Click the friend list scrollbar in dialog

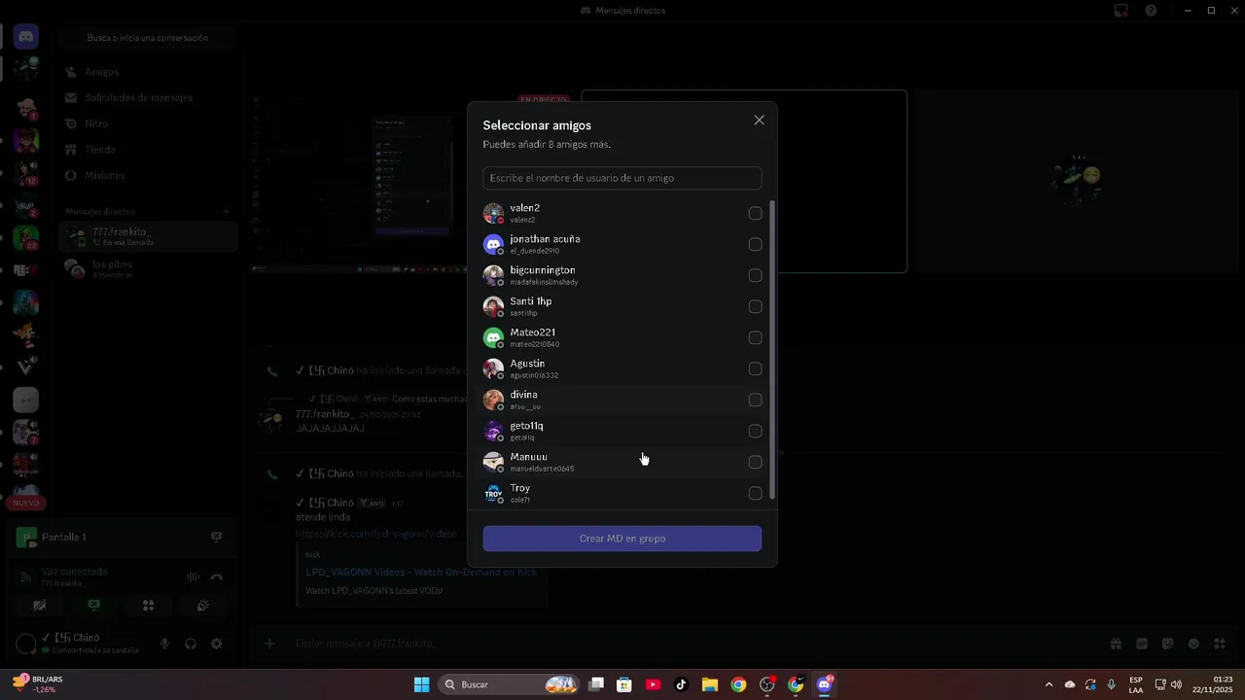(x=772, y=350)
